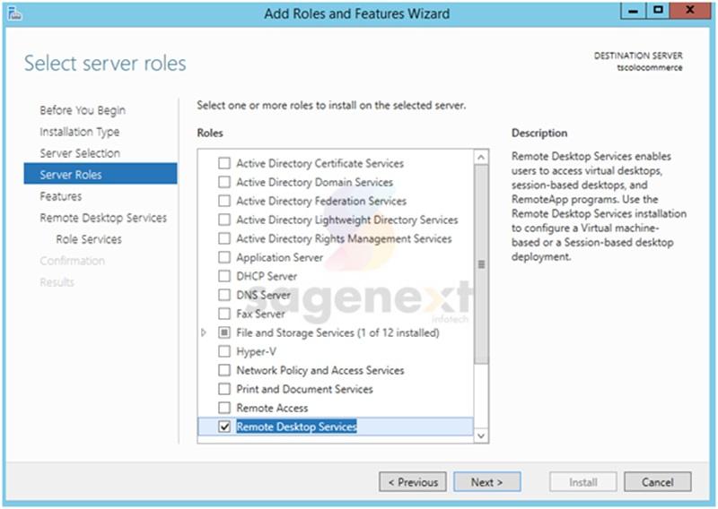Check the Active Directory Certificate Services box
The image size is (718, 509).
(x=224, y=164)
